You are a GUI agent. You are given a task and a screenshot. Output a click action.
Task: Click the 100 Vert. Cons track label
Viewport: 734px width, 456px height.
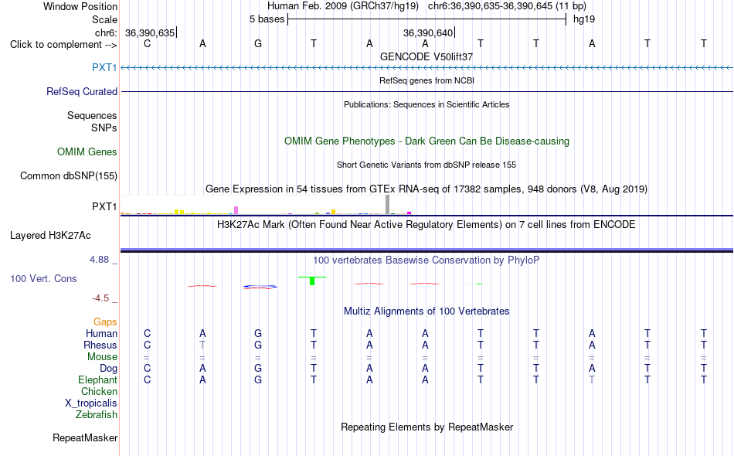click(x=43, y=279)
